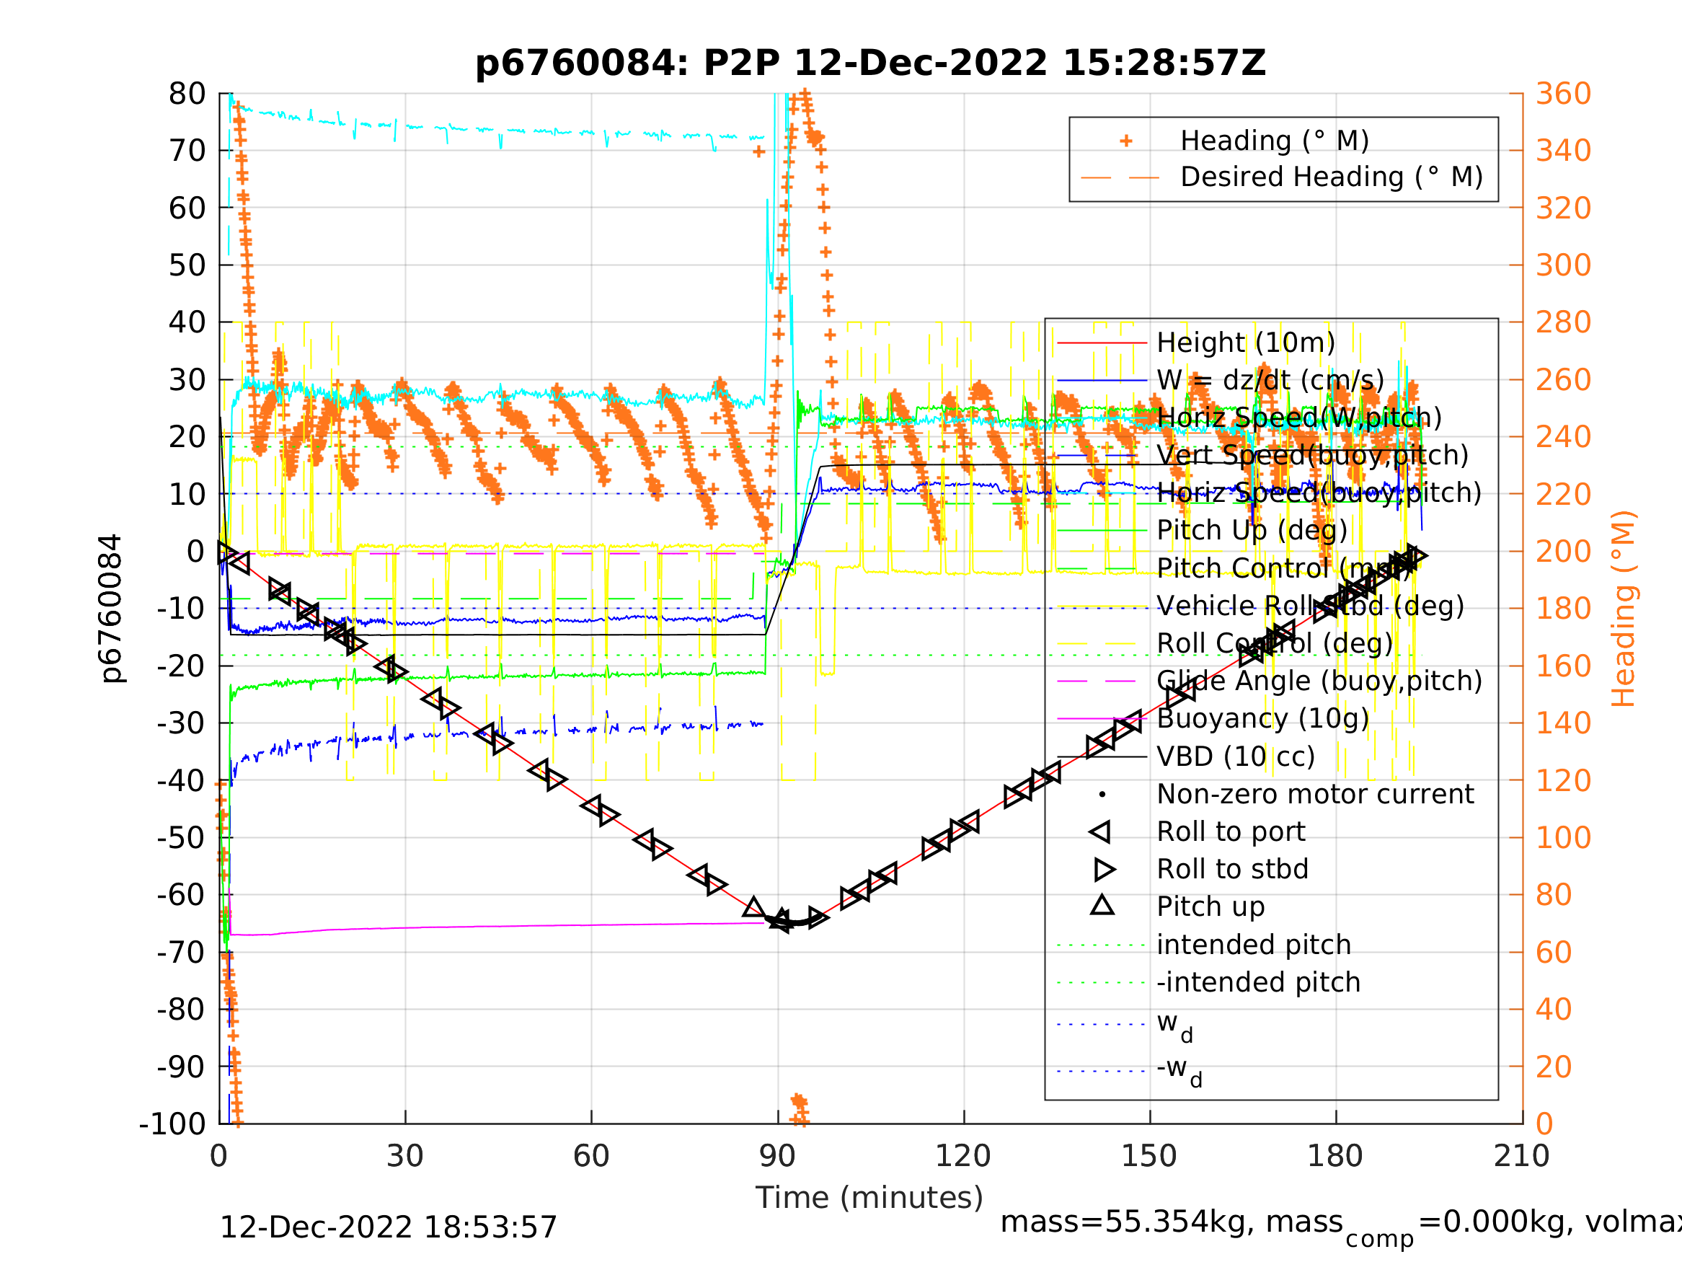Click the Time (minutes) x-axis label

(869, 1198)
